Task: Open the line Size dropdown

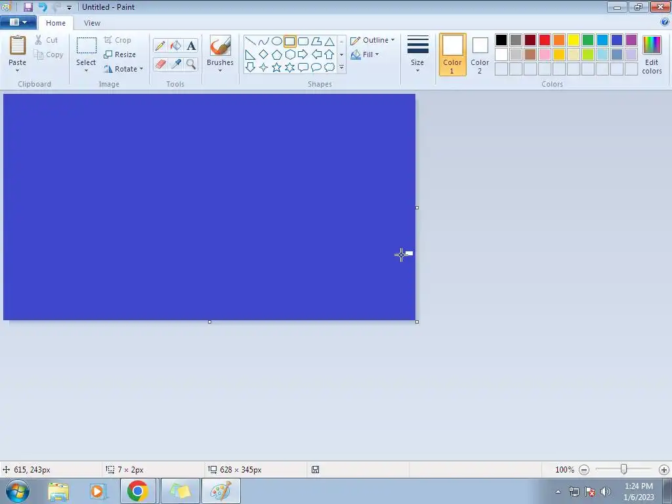Action: (417, 55)
